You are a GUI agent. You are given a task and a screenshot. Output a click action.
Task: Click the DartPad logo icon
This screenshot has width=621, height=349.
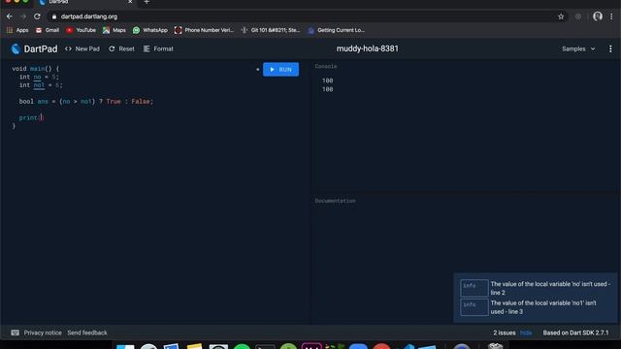point(16,48)
